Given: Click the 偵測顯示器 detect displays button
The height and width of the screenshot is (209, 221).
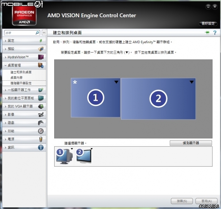Looking at the screenshot, I should coord(191,143).
